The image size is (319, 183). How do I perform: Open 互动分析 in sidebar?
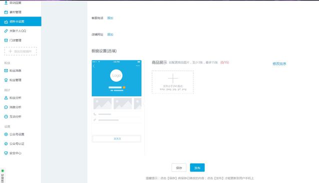15,116
